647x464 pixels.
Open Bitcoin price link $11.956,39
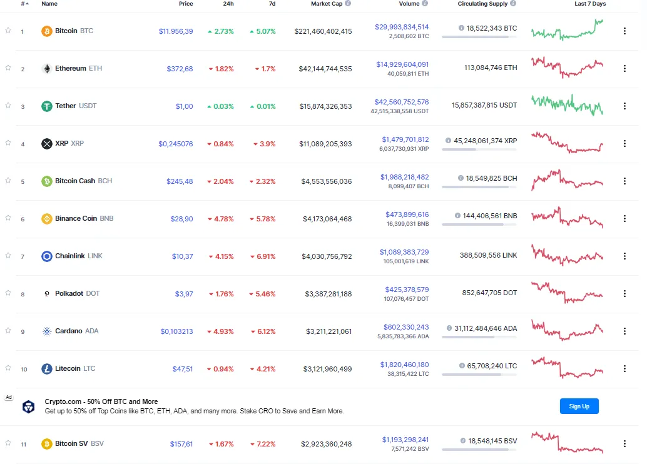tap(176, 31)
